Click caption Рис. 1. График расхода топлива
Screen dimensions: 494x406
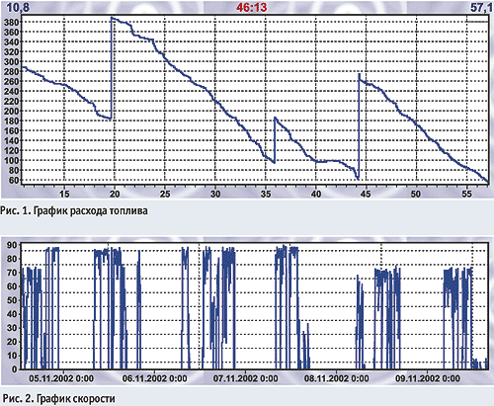click(x=74, y=210)
